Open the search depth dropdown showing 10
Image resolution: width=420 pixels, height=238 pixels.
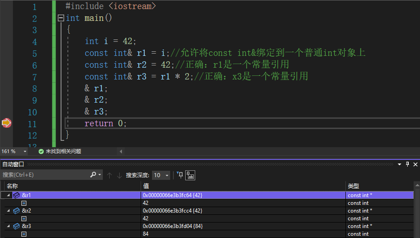(x=161, y=175)
